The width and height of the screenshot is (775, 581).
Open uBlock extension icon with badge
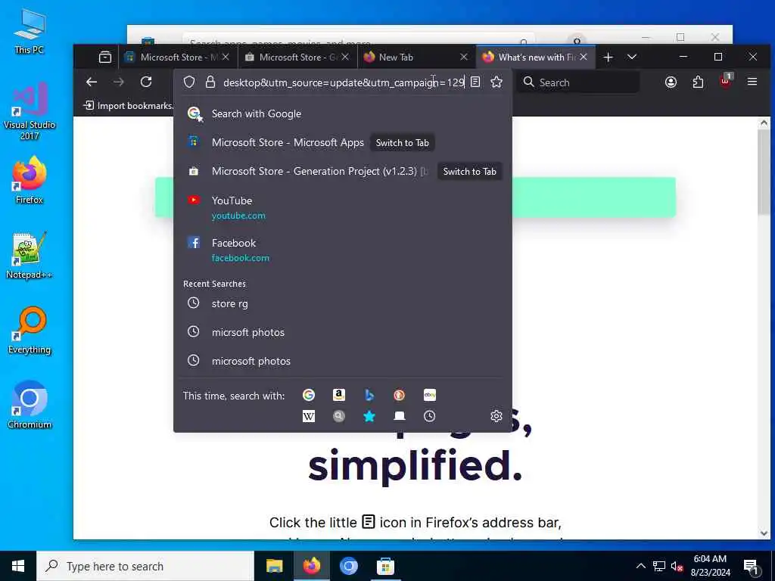(x=726, y=81)
